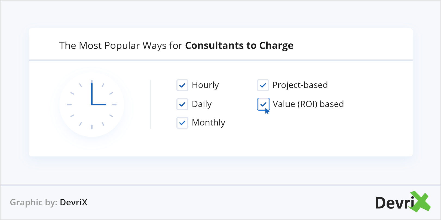Click the "Hourly" label text
This screenshot has height=220, width=441.
(205, 85)
